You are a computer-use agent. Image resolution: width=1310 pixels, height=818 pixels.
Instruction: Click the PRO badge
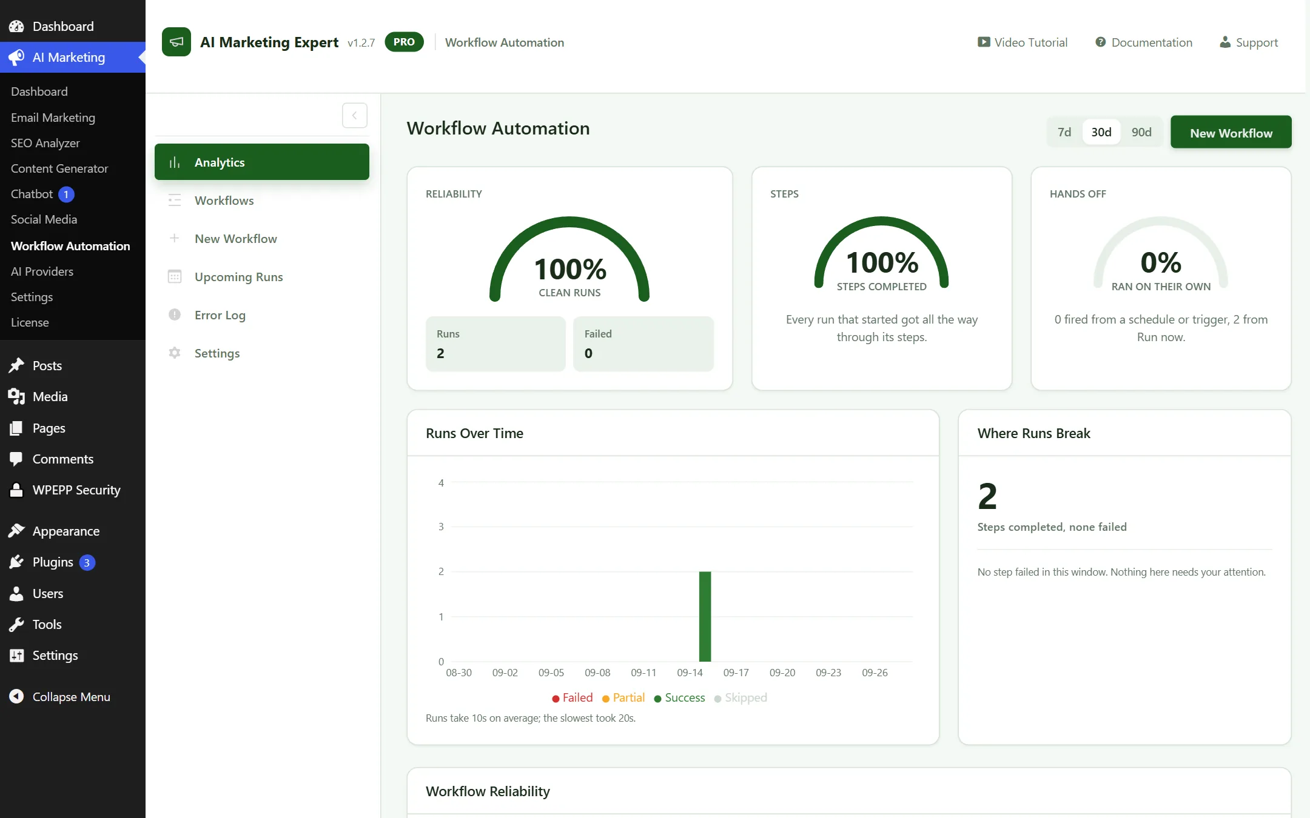click(x=404, y=42)
